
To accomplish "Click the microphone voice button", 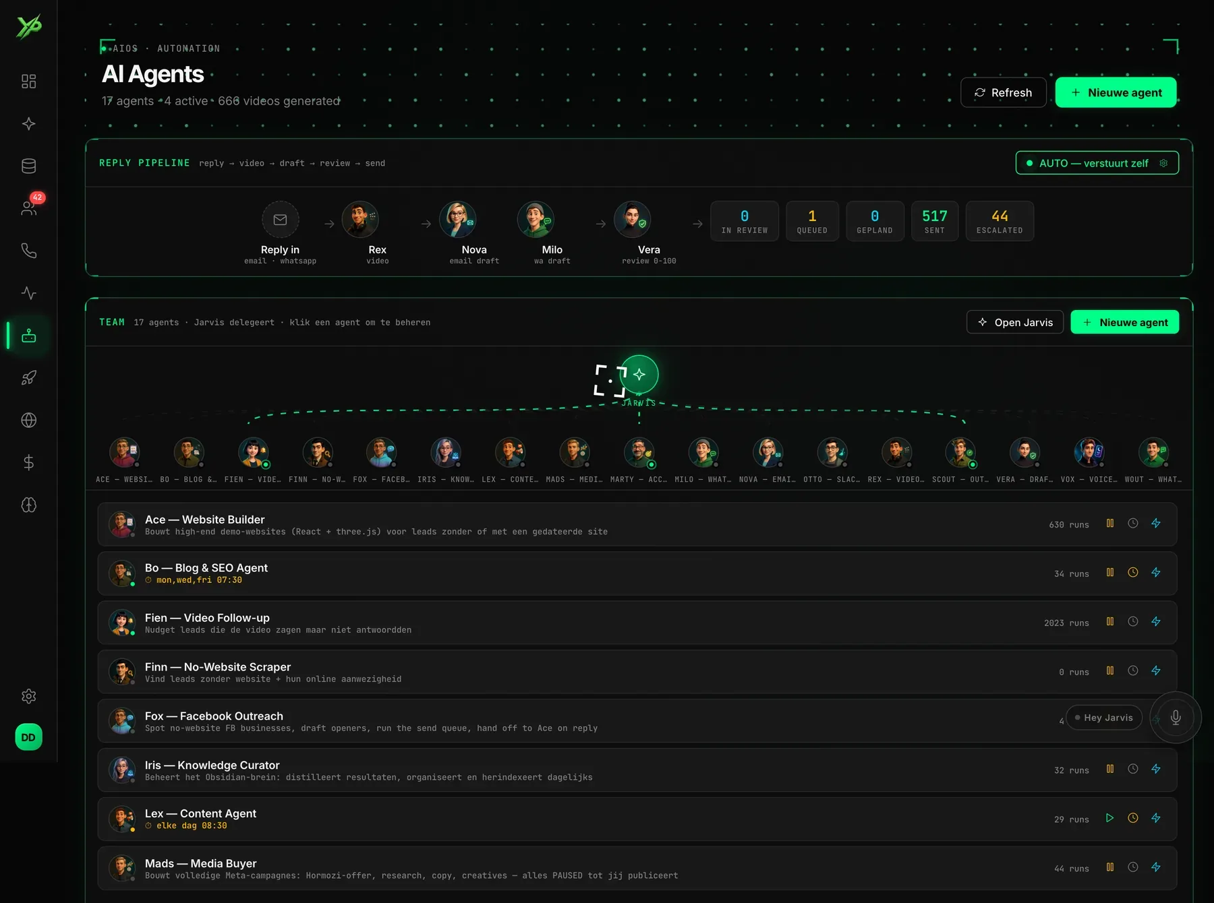I will [x=1176, y=718].
